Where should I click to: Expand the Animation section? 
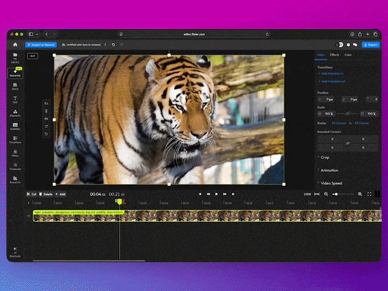pyautogui.click(x=329, y=170)
